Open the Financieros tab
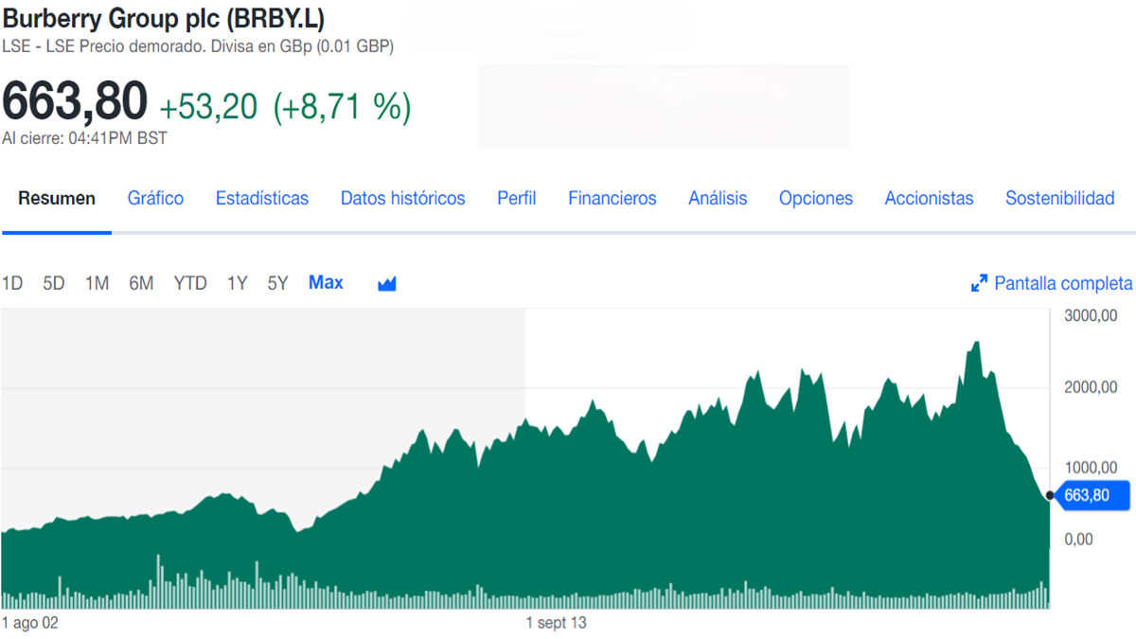Viewport: 1136px width, 639px height. [x=612, y=199]
